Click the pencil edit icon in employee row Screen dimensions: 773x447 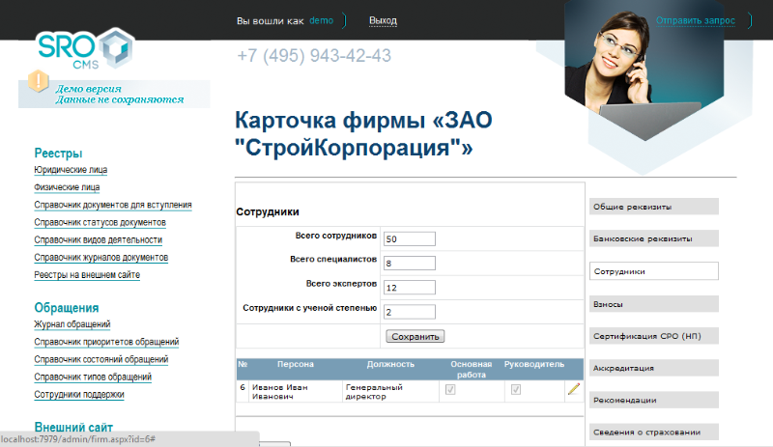pos(574,389)
